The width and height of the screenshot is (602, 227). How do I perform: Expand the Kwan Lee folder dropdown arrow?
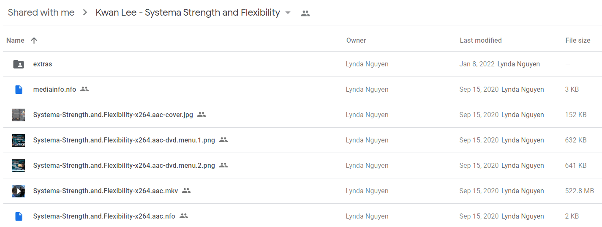(288, 13)
